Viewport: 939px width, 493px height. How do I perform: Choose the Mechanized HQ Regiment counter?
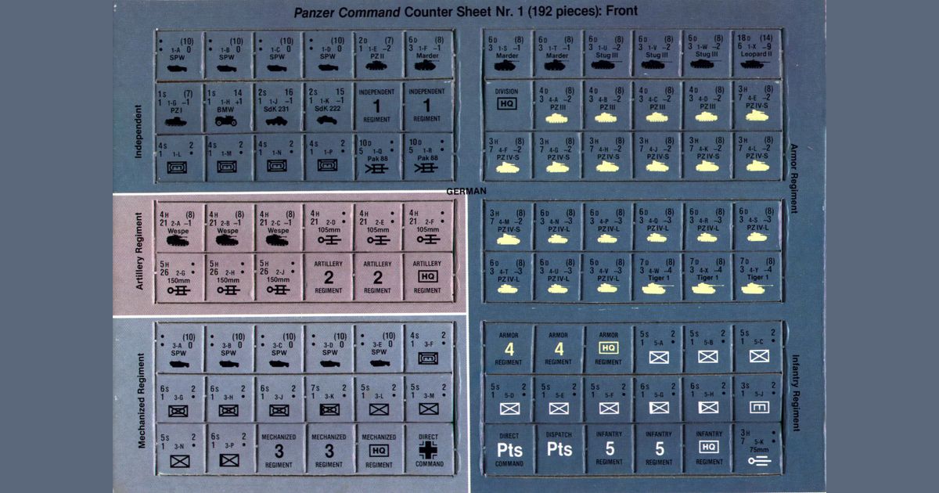379,448
